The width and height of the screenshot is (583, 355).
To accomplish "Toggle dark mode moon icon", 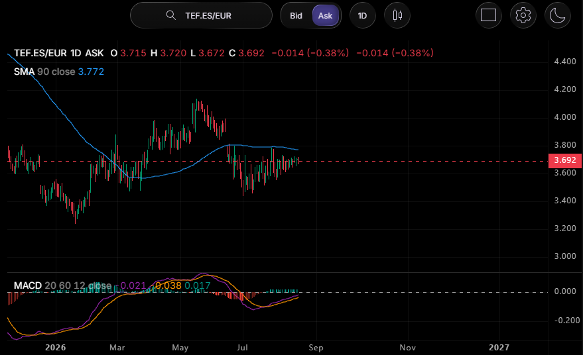I will pos(557,15).
